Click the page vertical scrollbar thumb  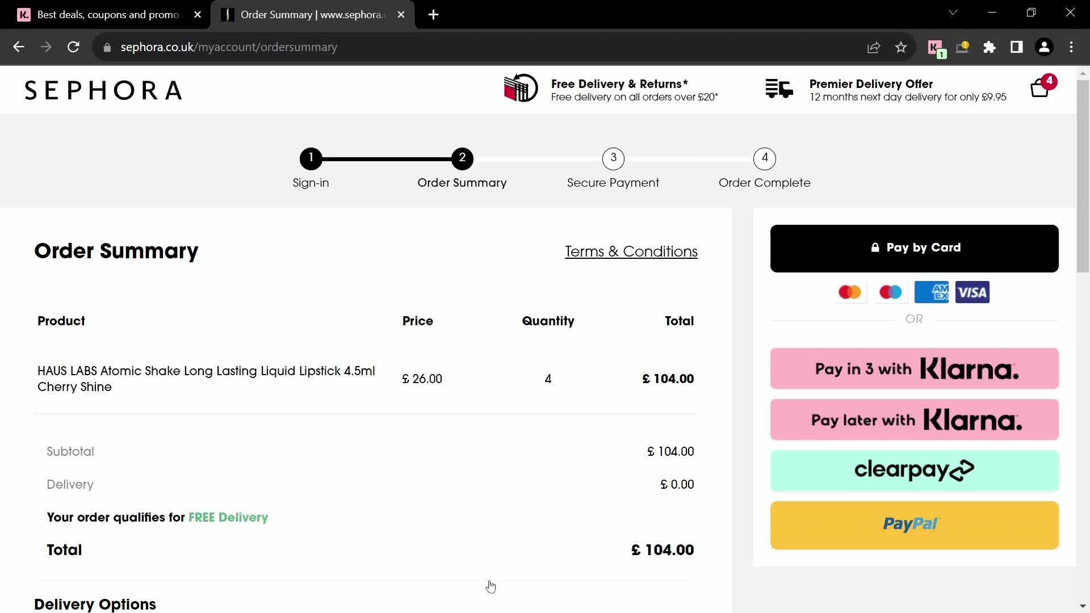1083,176
